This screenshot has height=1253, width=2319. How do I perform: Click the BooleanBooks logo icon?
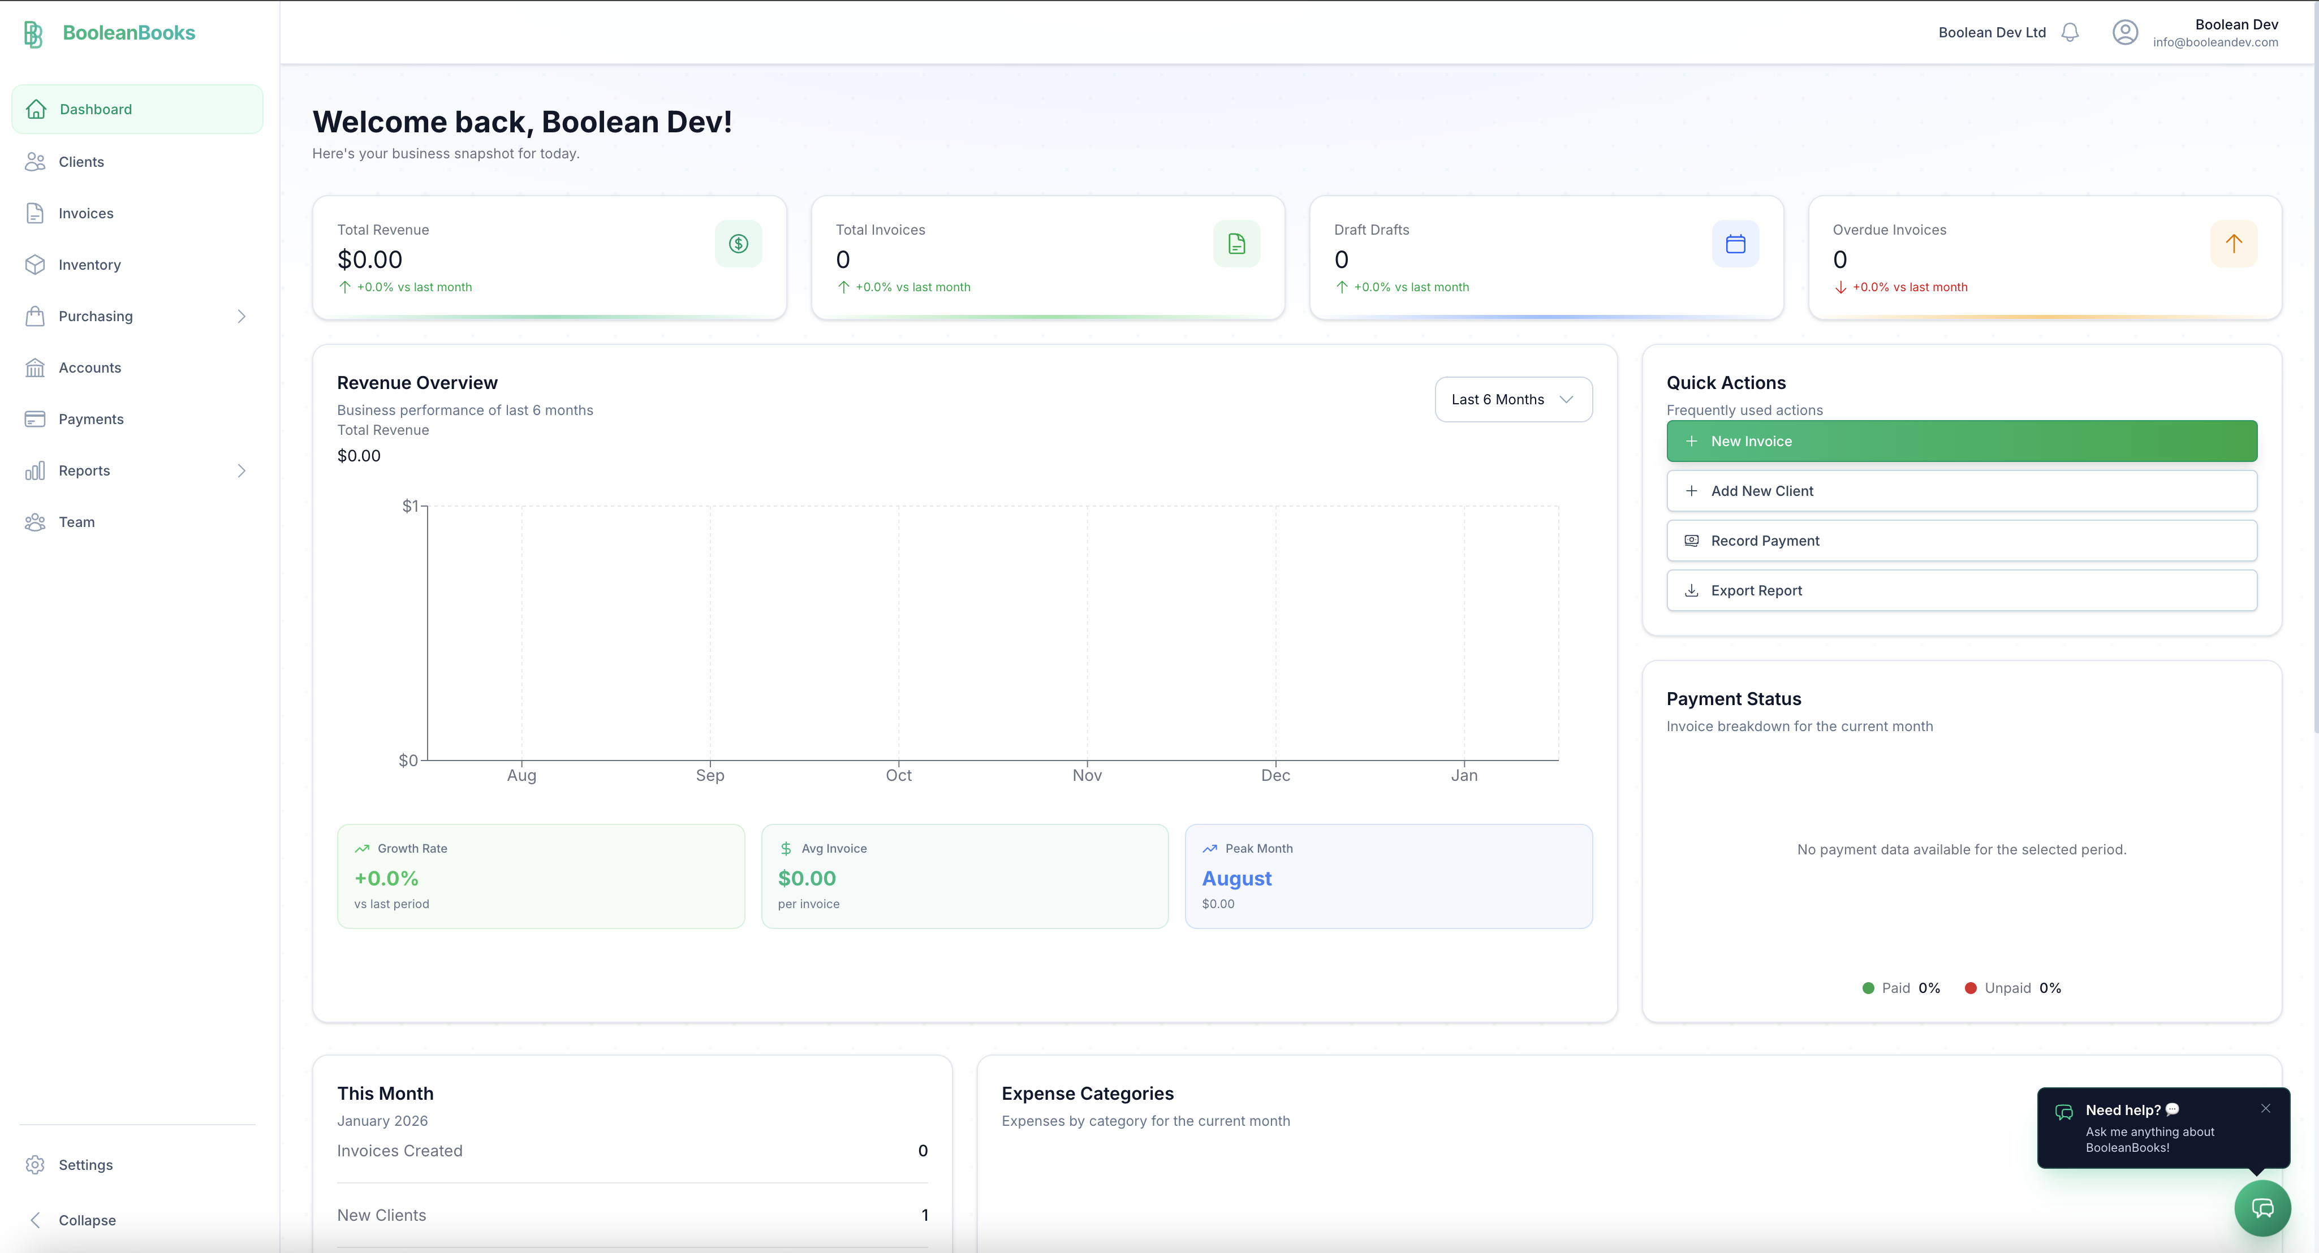click(33, 33)
